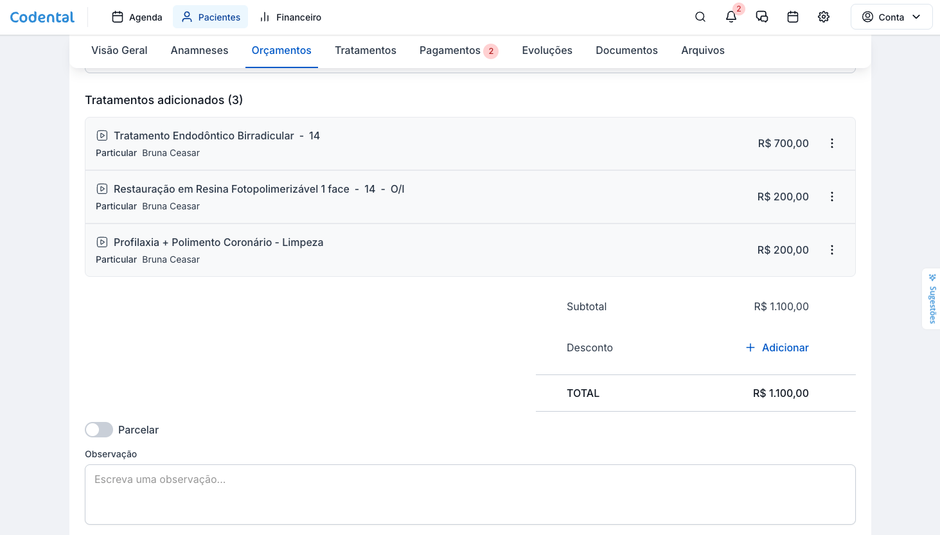The width and height of the screenshot is (940, 535).
Task: Switch to the Tratamentos tab
Action: [x=366, y=50]
